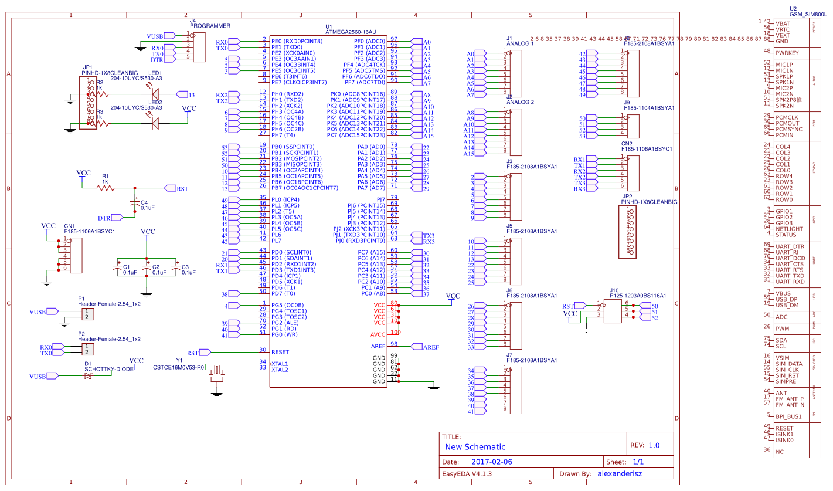
Task: Select resistor R1 symbol near RST flag
Action: (106, 188)
